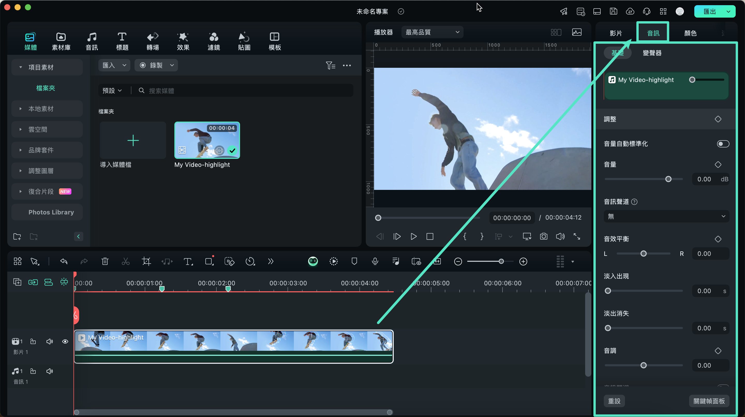The height and width of the screenshot is (417, 745).
Task: Lock the 影片 1 track
Action: coord(33,341)
